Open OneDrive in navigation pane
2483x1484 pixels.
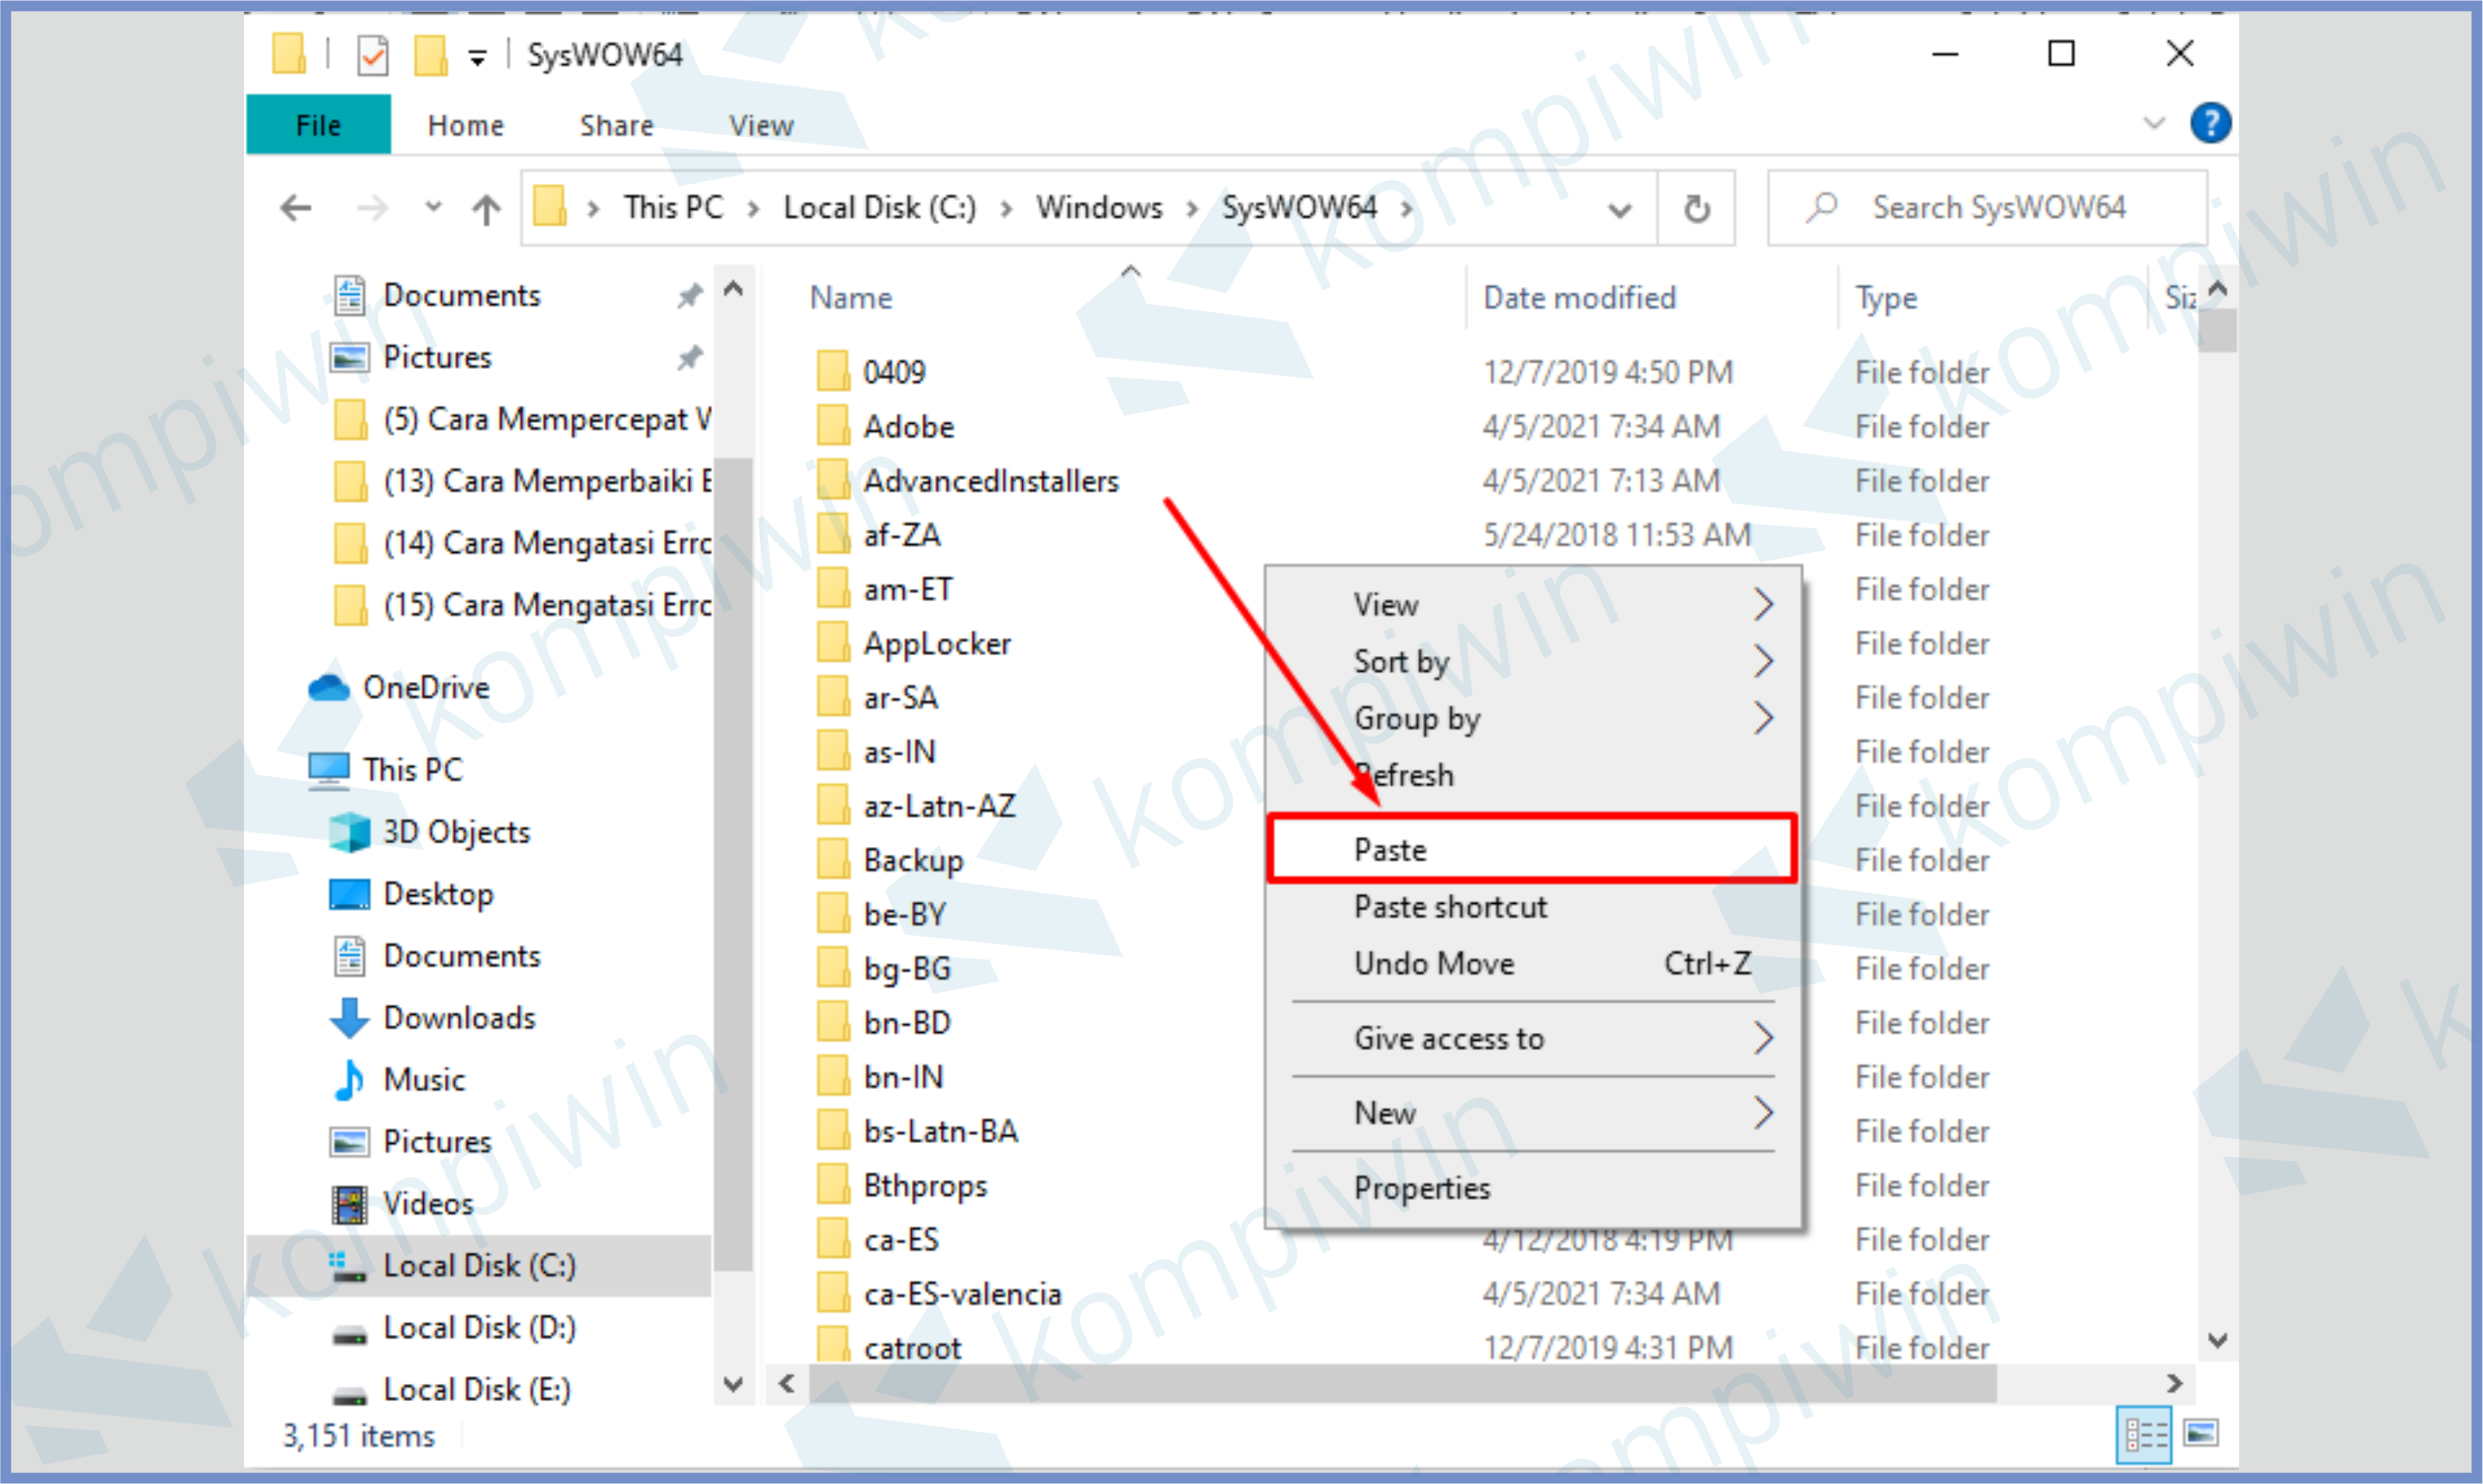click(x=425, y=687)
